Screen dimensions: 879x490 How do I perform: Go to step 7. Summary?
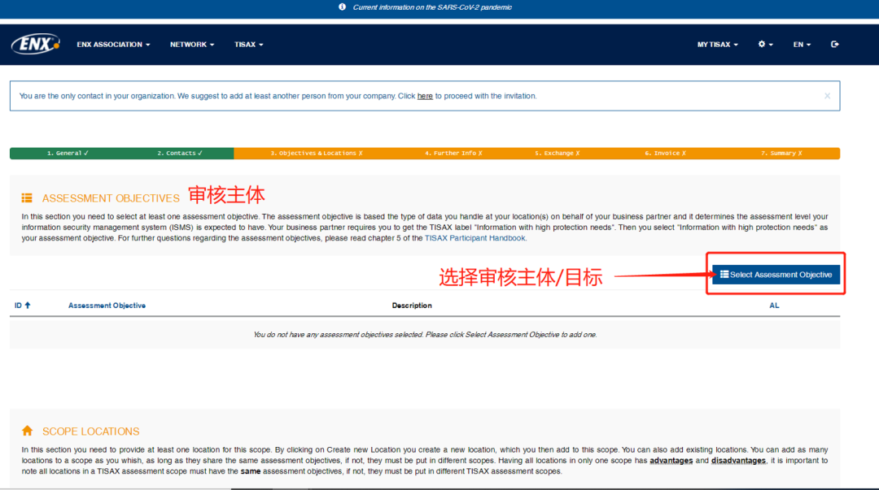pyautogui.click(x=781, y=153)
